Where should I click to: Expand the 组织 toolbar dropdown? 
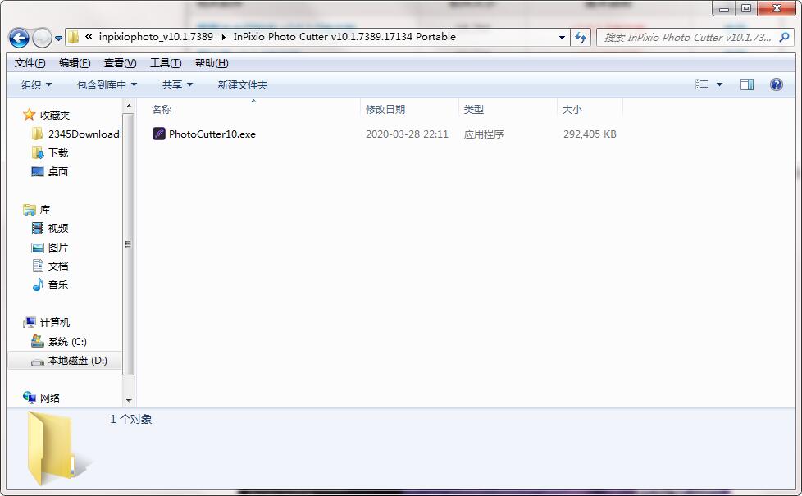click(36, 85)
